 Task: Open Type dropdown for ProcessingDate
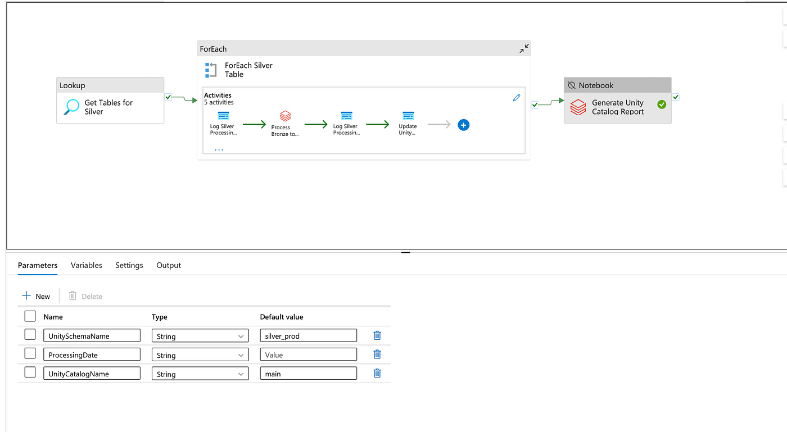click(200, 354)
